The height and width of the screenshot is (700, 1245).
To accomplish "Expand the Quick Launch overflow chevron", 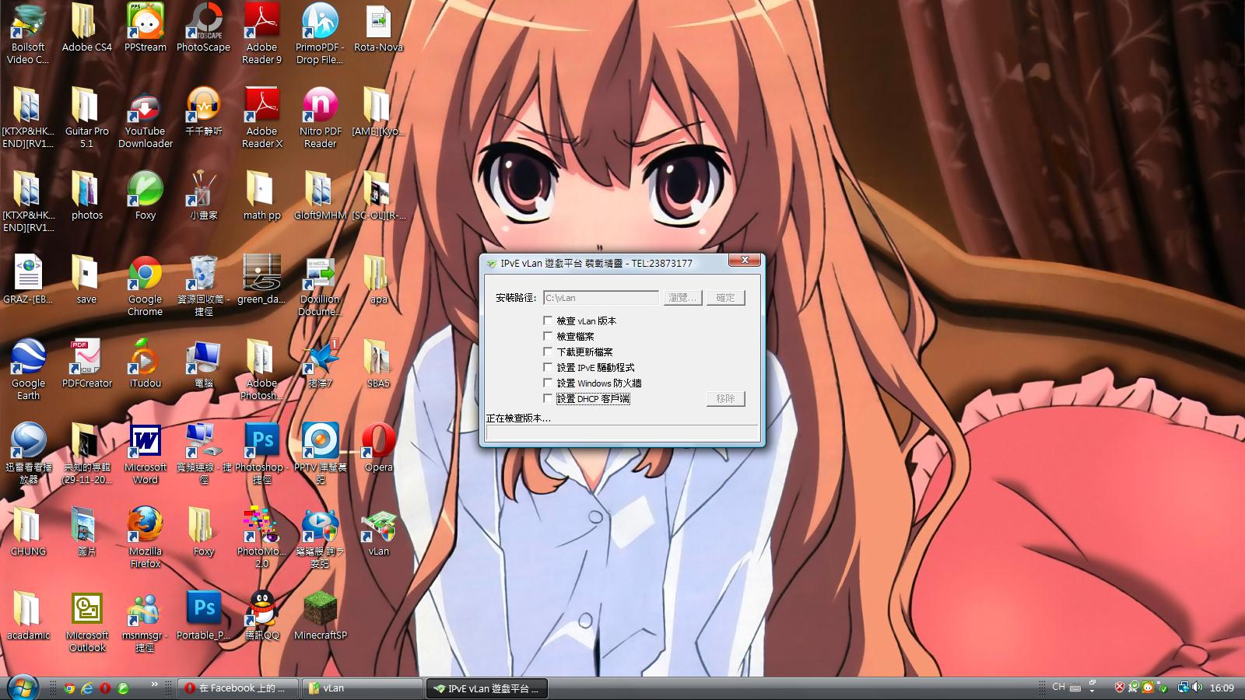I will pos(154,684).
